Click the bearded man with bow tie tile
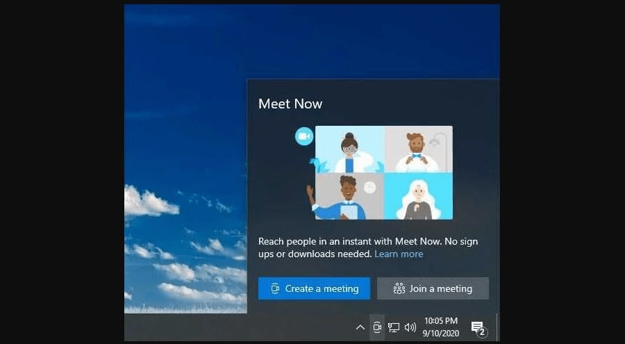Viewport: 625px width, 344px height. 419,149
